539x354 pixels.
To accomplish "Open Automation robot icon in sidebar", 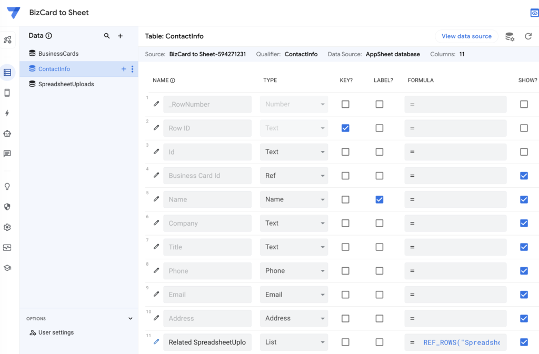I will (7, 134).
